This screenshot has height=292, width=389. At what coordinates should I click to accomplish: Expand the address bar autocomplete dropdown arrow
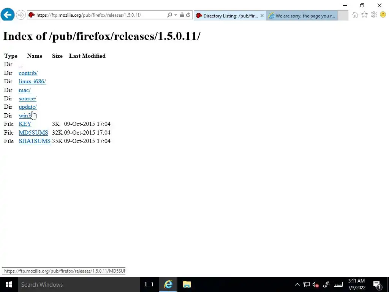[x=176, y=15]
